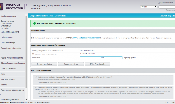Open Техническое обслуживание menu
Viewport: 175px width, 104px height.
12,90
